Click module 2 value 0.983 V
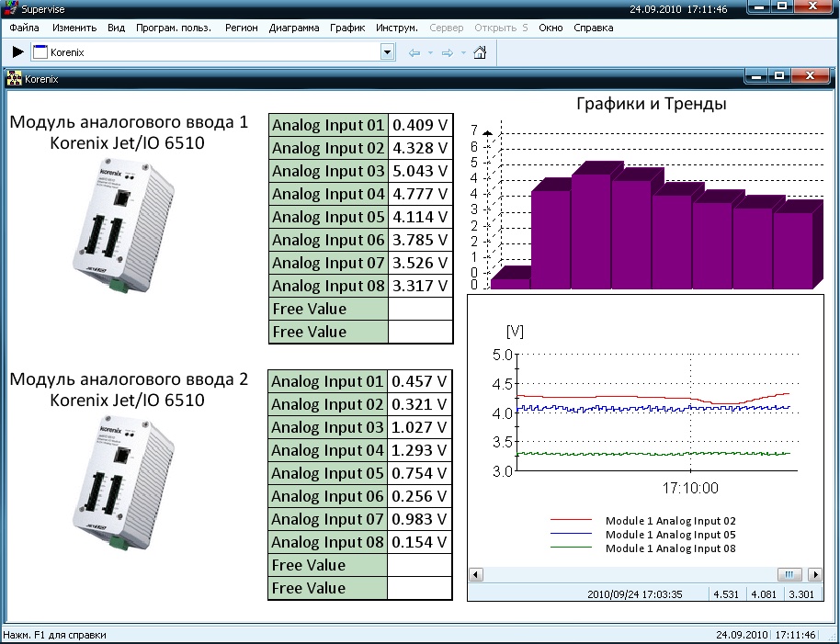 tap(419, 520)
